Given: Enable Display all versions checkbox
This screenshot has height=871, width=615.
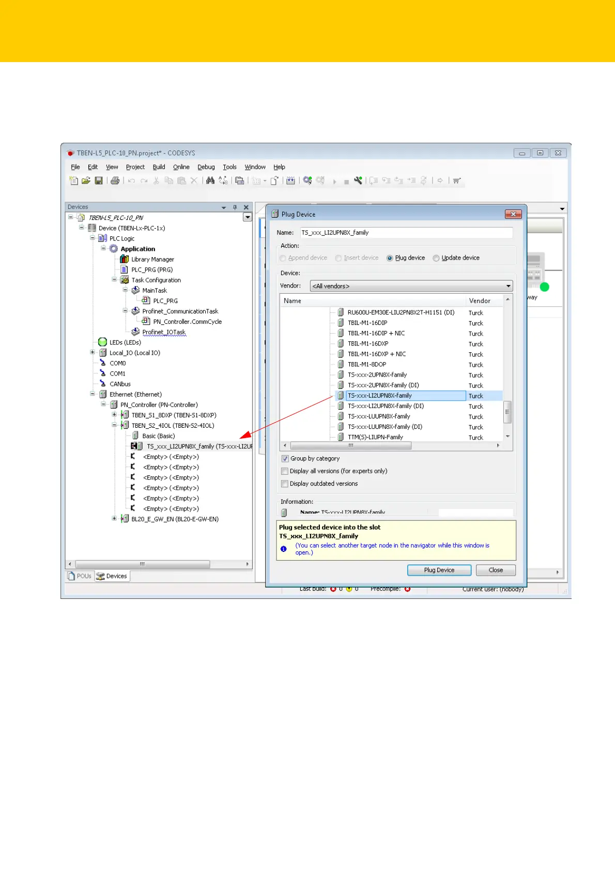Looking at the screenshot, I should (285, 471).
